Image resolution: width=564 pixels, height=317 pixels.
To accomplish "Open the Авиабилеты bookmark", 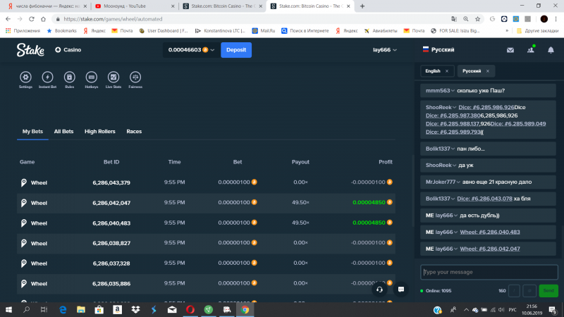I will (x=381, y=31).
